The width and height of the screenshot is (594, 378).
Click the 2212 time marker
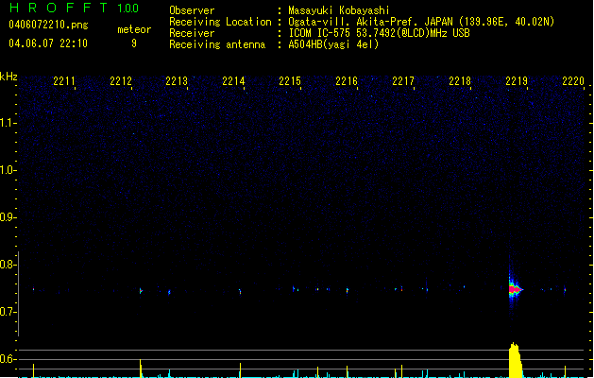pos(121,81)
